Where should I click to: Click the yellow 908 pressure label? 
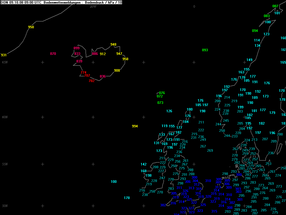pos(117,71)
